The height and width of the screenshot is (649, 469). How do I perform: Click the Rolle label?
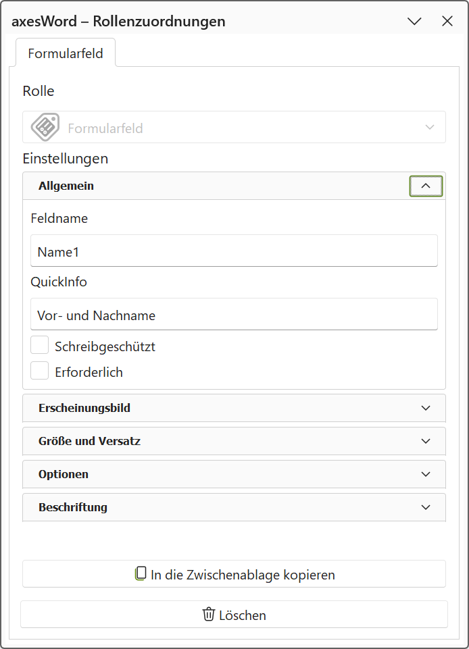(39, 91)
